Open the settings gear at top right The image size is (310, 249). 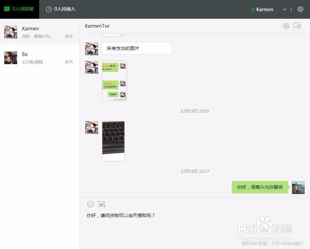300,9
